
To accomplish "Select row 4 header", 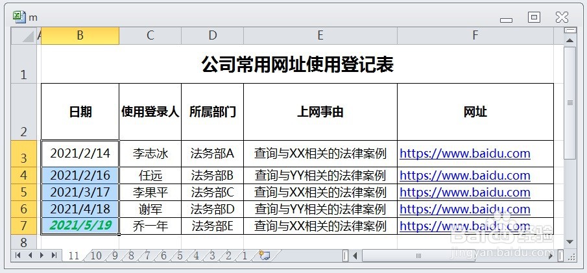I will click(23, 175).
